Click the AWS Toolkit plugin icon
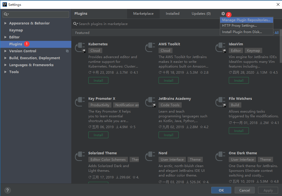 (150, 47)
